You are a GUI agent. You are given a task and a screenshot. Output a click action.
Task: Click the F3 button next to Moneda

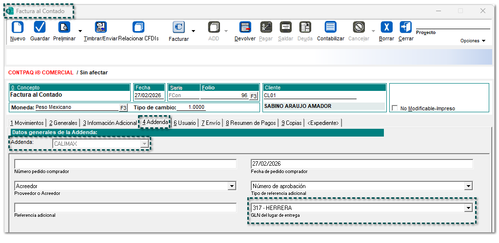coord(123,107)
